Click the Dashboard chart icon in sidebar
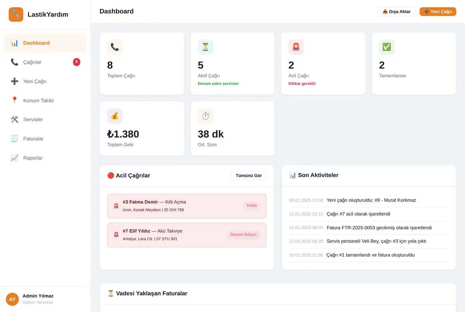 pyautogui.click(x=15, y=43)
